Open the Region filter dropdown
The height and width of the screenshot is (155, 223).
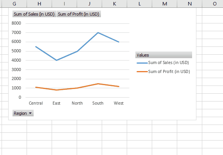(23, 113)
